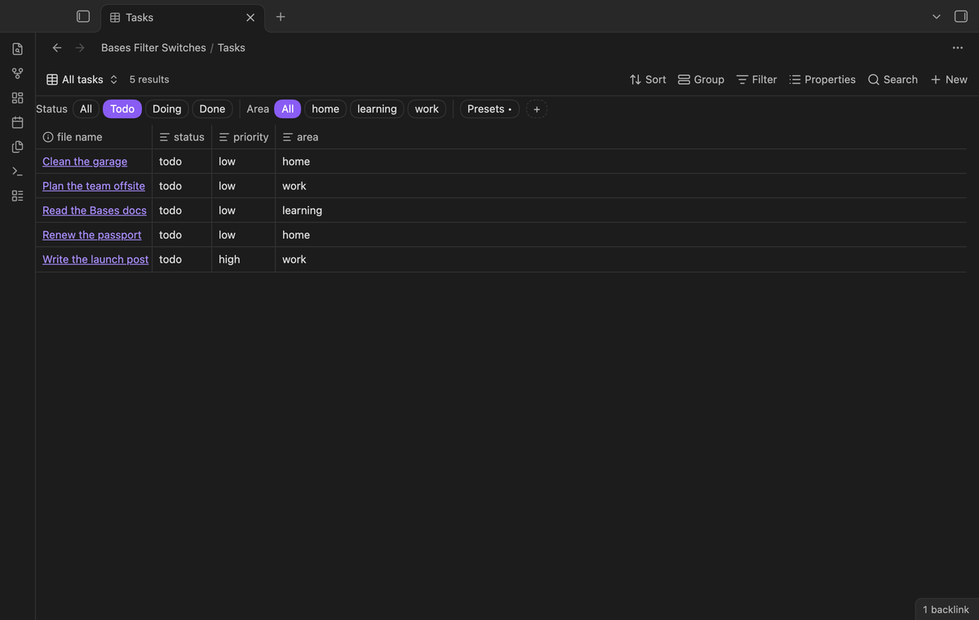Open canvas icon in left ribbon

point(17,98)
